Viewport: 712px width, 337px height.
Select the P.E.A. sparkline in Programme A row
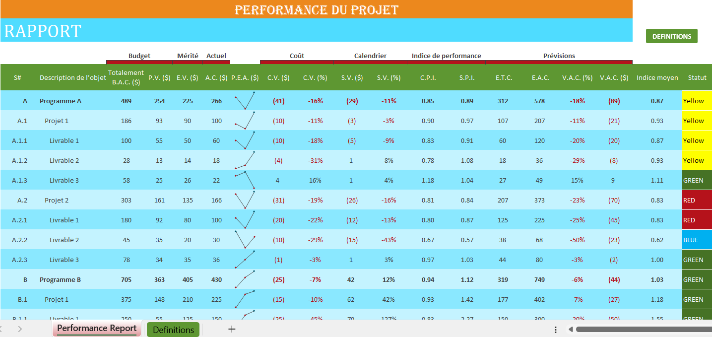245,101
